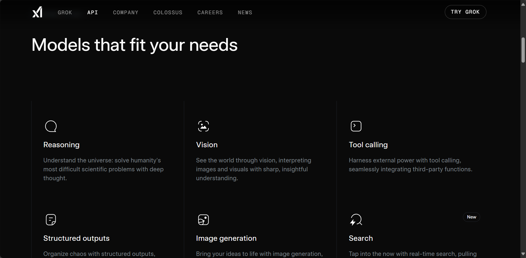This screenshot has height=258, width=526.
Task: Click the Tool calling terminal icon
Action: pyautogui.click(x=356, y=126)
